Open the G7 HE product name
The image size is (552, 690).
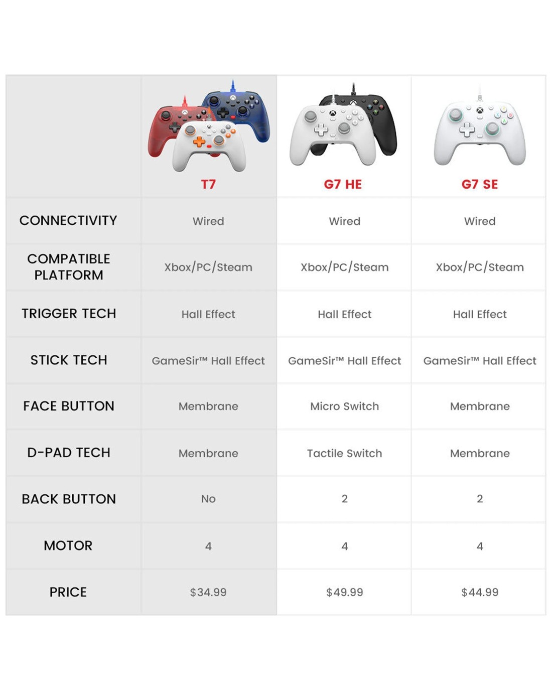click(x=343, y=185)
